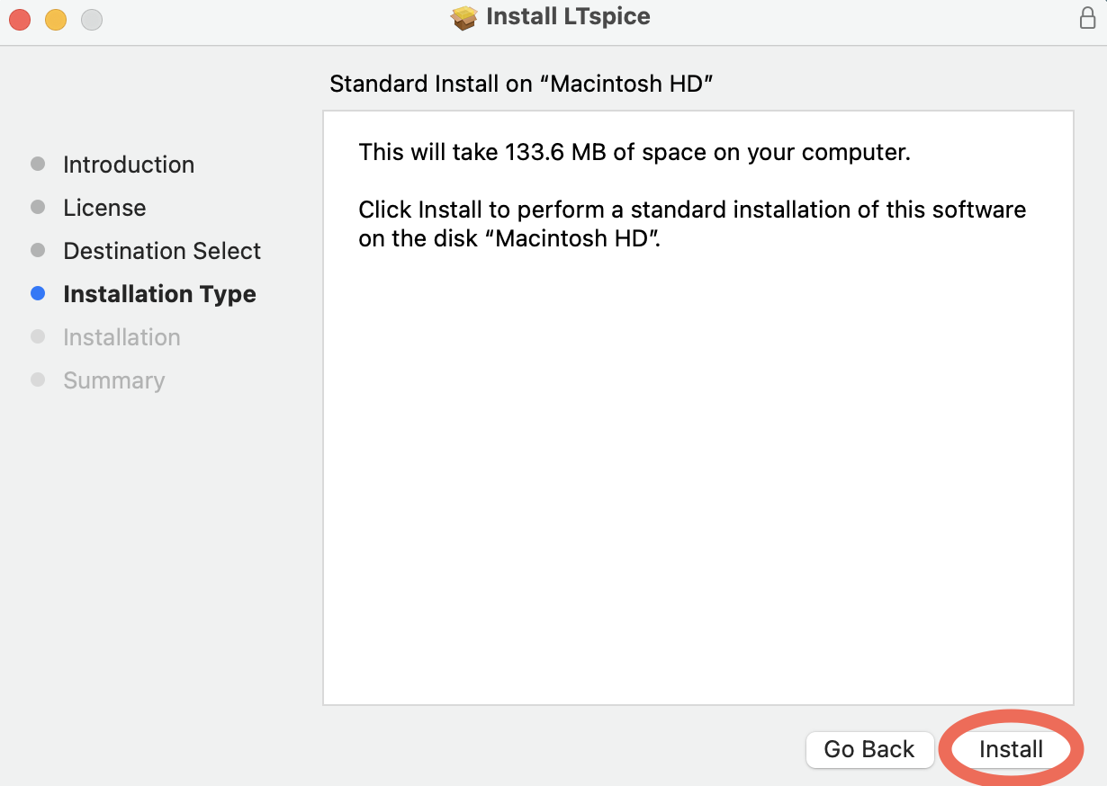Screen dimensions: 1107x786
Task: Close the installer with the red button
Action: point(20,19)
